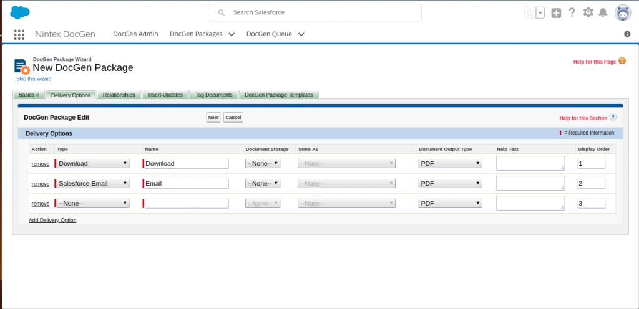The image size is (639, 309).
Task: Click the Salesforce cloud logo
Action: point(20,12)
